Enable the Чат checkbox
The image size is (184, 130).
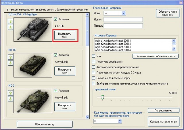coord(93,56)
